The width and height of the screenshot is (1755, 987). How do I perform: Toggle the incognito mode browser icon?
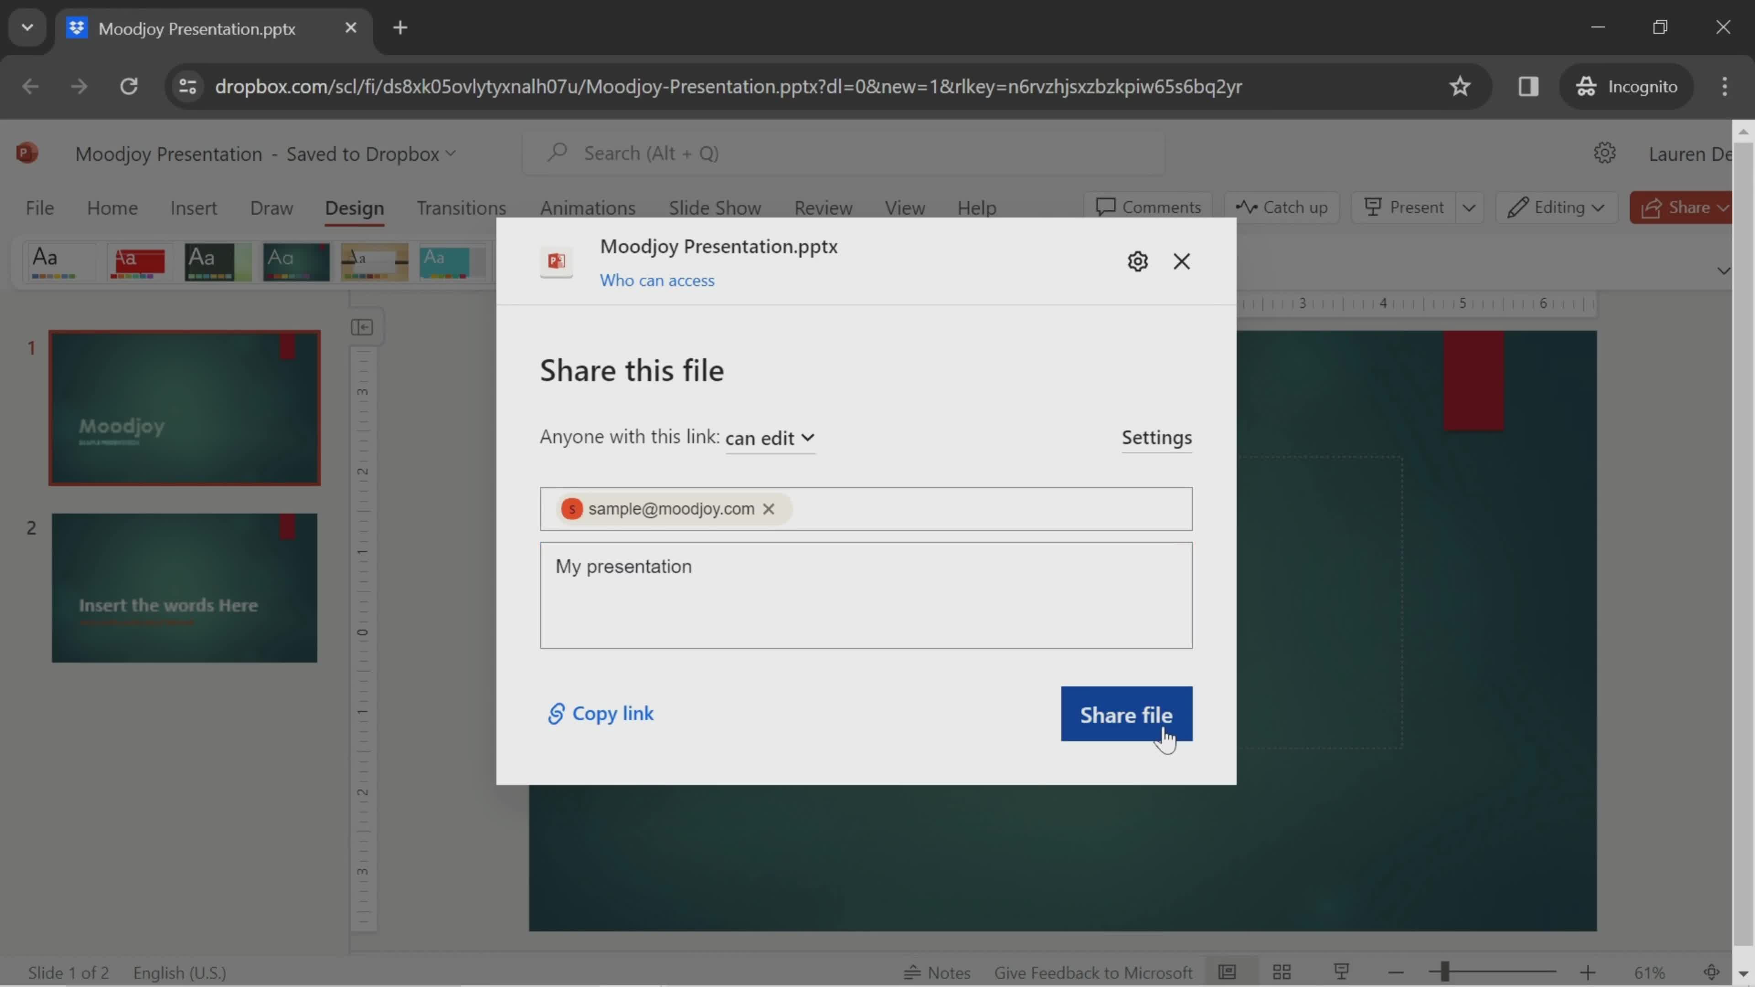click(x=1587, y=85)
